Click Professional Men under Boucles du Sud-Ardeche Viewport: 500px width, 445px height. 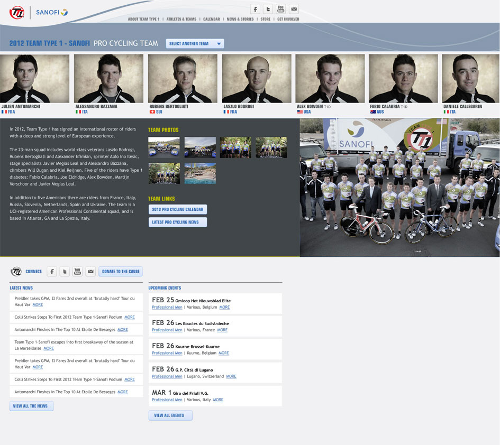pos(167,330)
